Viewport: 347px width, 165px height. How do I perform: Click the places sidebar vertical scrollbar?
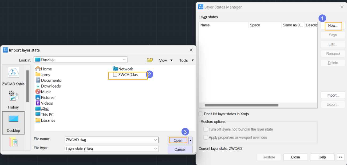click(27, 86)
